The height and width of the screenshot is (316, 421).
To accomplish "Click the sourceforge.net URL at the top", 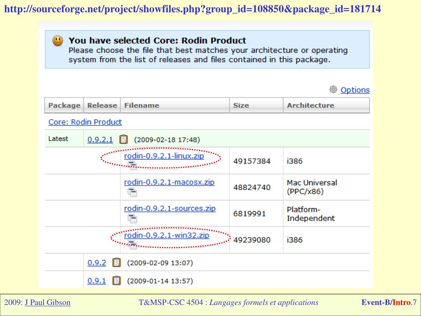I will (x=192, y=9).
